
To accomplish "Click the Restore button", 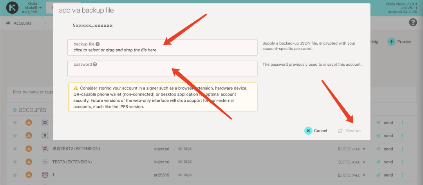I will (349, 131).
